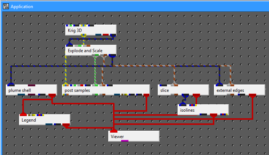
Task: Click the red output port on Legend module
Action: (66, 125)
